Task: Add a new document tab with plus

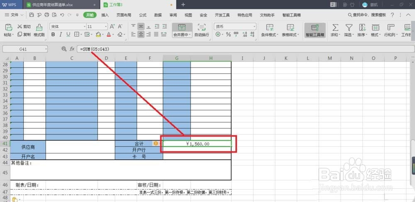Action: coord(183,5)
